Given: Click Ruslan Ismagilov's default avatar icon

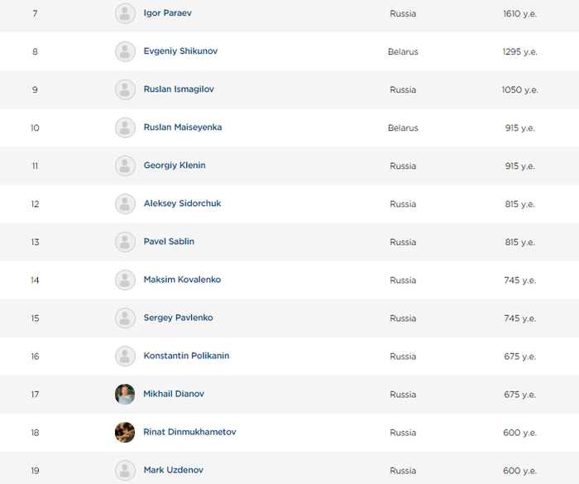Looking at the screenshot, I should coord(125,89).
